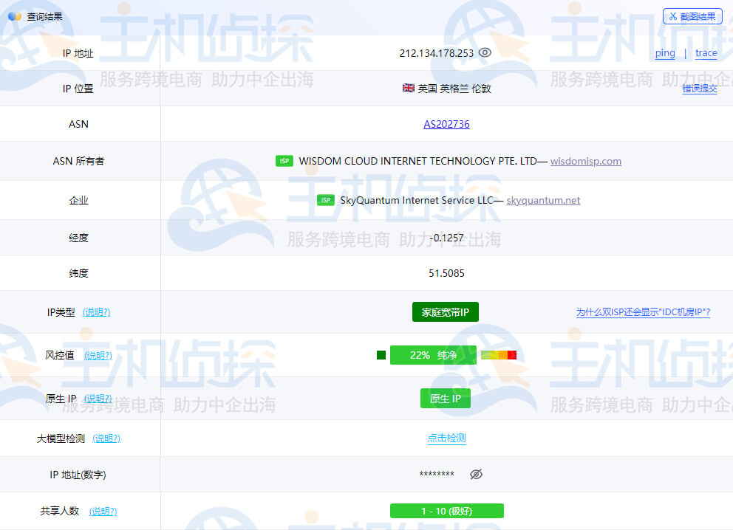Click ISP badge in ASN 所有者 row

pyautogui.click(x=284, y=161)
